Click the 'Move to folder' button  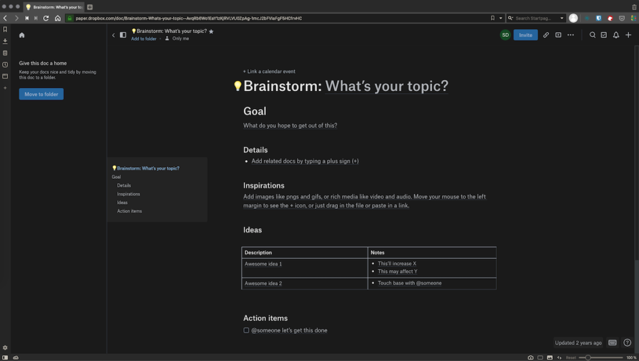pos(41,94)
